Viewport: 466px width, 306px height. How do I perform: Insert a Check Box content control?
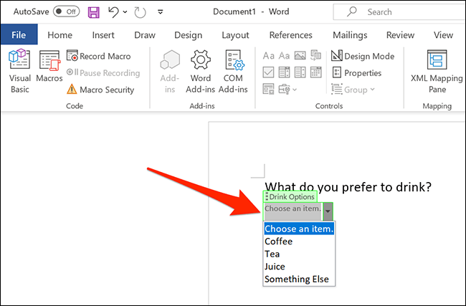coord(269,72)
